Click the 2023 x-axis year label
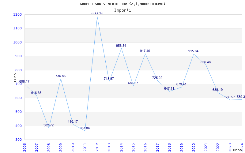245x153 pixels. click(x=230, y=147)
